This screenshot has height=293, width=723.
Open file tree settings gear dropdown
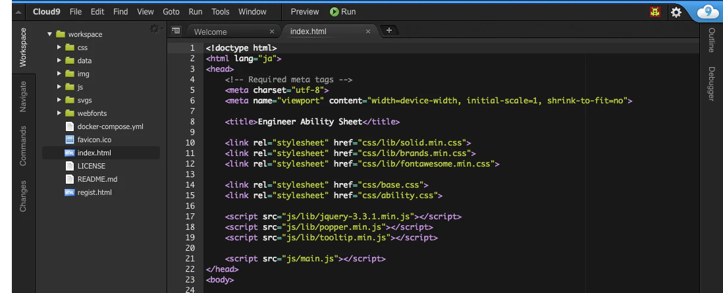[155, 29]
